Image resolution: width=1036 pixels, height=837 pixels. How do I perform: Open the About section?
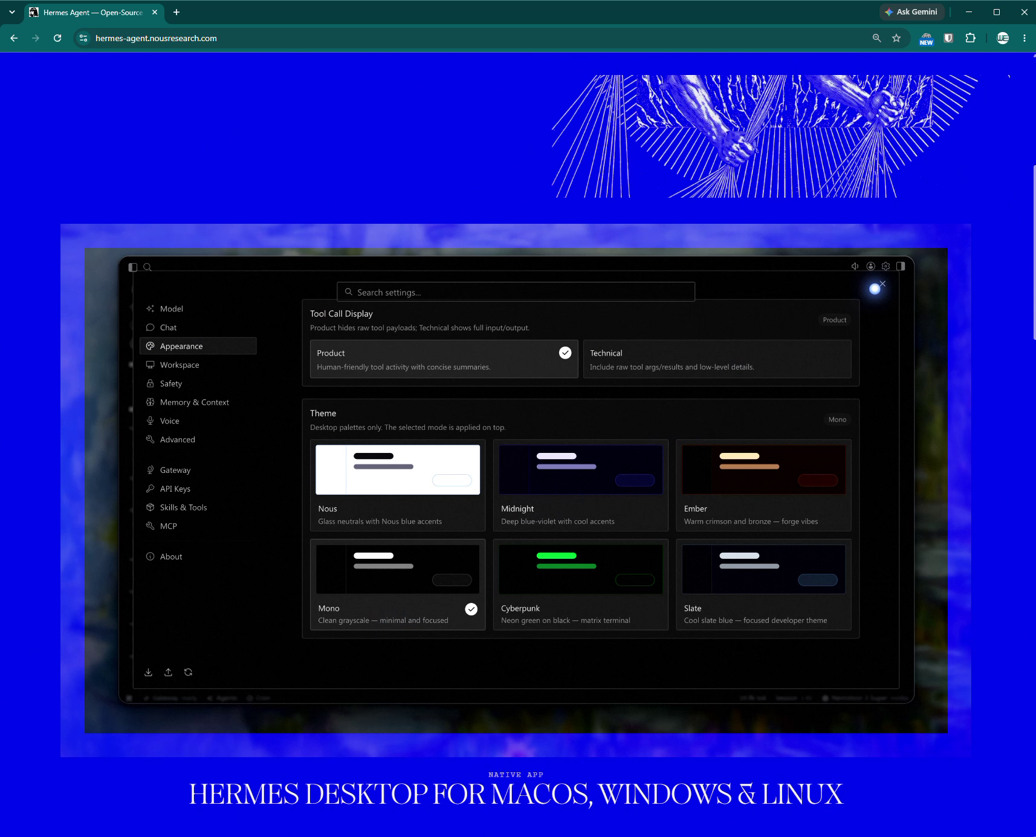(x=198, y=556)
